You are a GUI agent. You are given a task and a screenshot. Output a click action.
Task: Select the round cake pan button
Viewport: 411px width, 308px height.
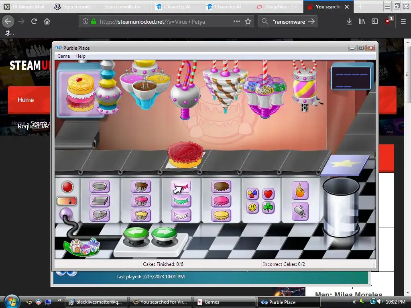100,187
